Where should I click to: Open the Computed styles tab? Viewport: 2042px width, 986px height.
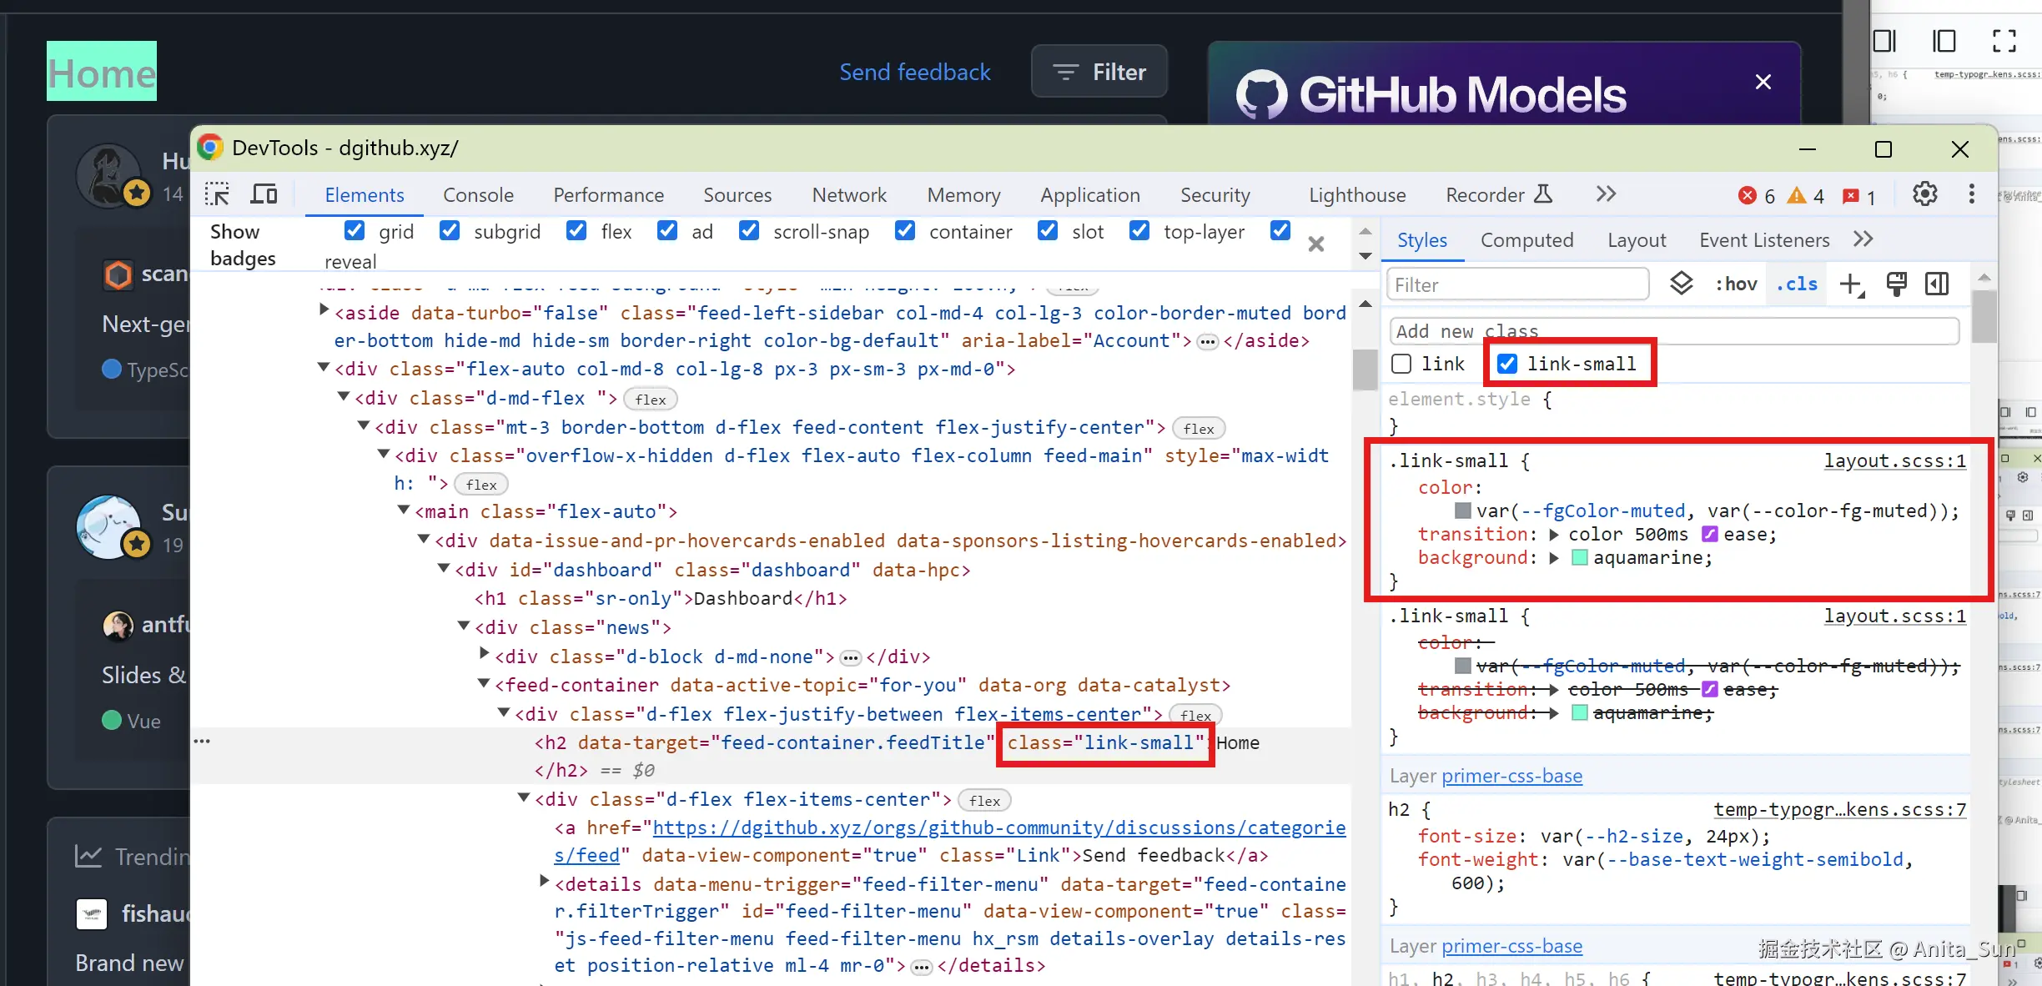[x=1526, y=240]
